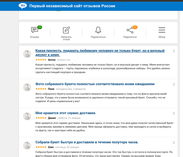This screenshot has width=183, height=157.
Task: Click Данил's avatar image
Action: pyautogui.click(x=27, y=116)
